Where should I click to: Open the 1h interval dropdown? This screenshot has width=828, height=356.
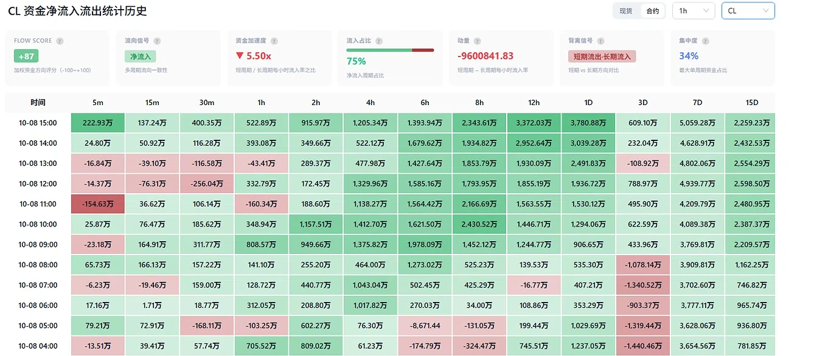tap(694, 11)
